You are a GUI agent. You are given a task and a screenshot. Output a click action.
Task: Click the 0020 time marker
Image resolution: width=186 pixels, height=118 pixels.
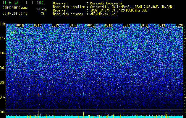[x=179, y=25]
